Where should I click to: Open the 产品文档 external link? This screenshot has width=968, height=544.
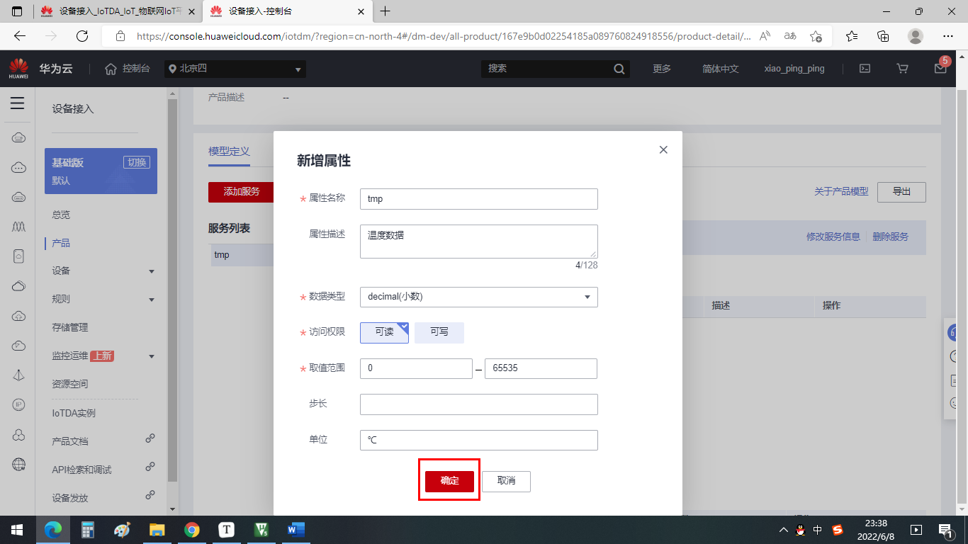pos(70,441)
